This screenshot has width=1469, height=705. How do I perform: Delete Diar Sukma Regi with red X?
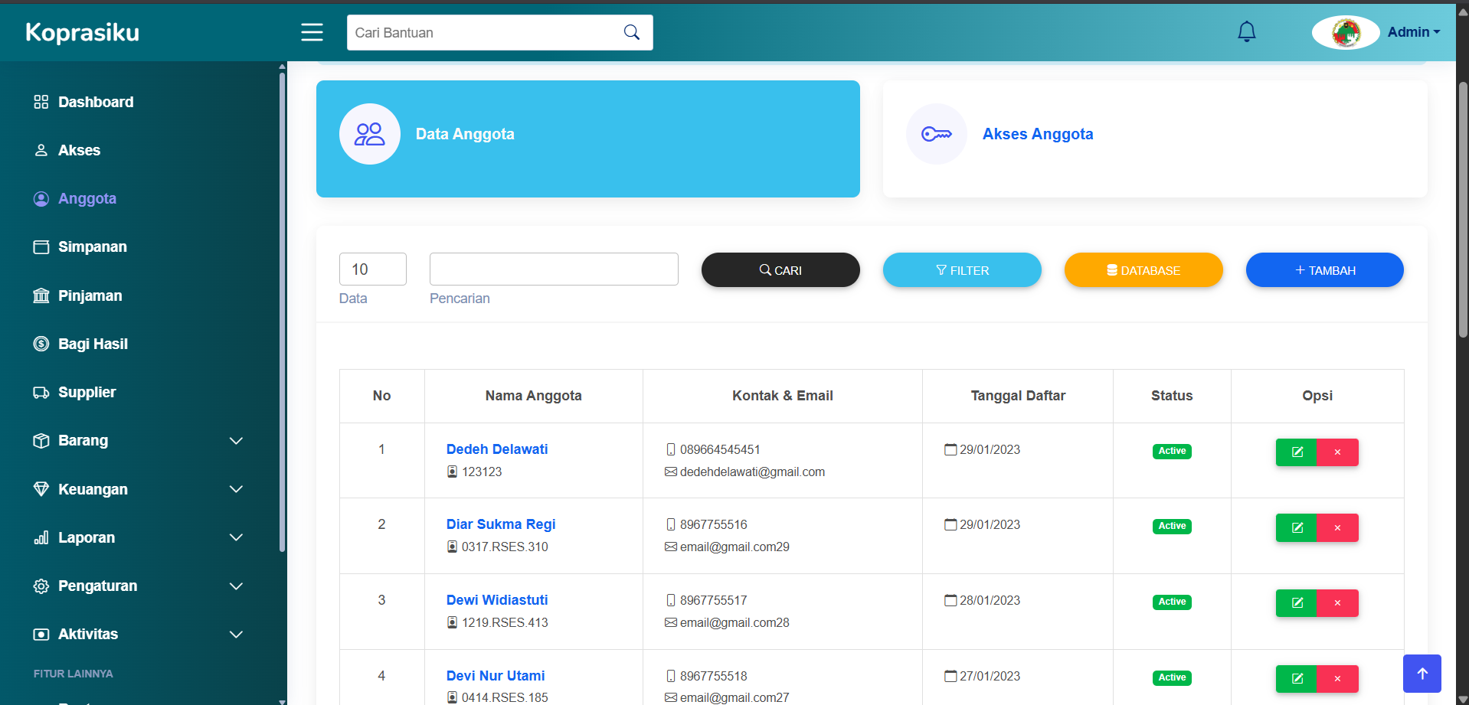point(1337,527)
